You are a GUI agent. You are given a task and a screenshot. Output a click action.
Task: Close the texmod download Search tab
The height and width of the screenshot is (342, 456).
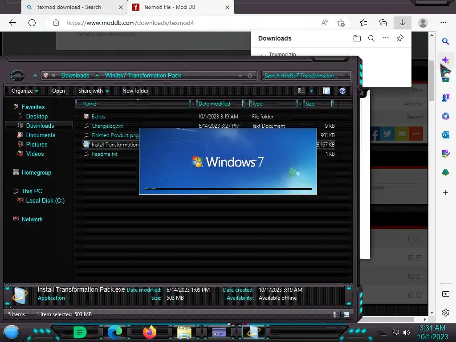(x=121, y=7)
